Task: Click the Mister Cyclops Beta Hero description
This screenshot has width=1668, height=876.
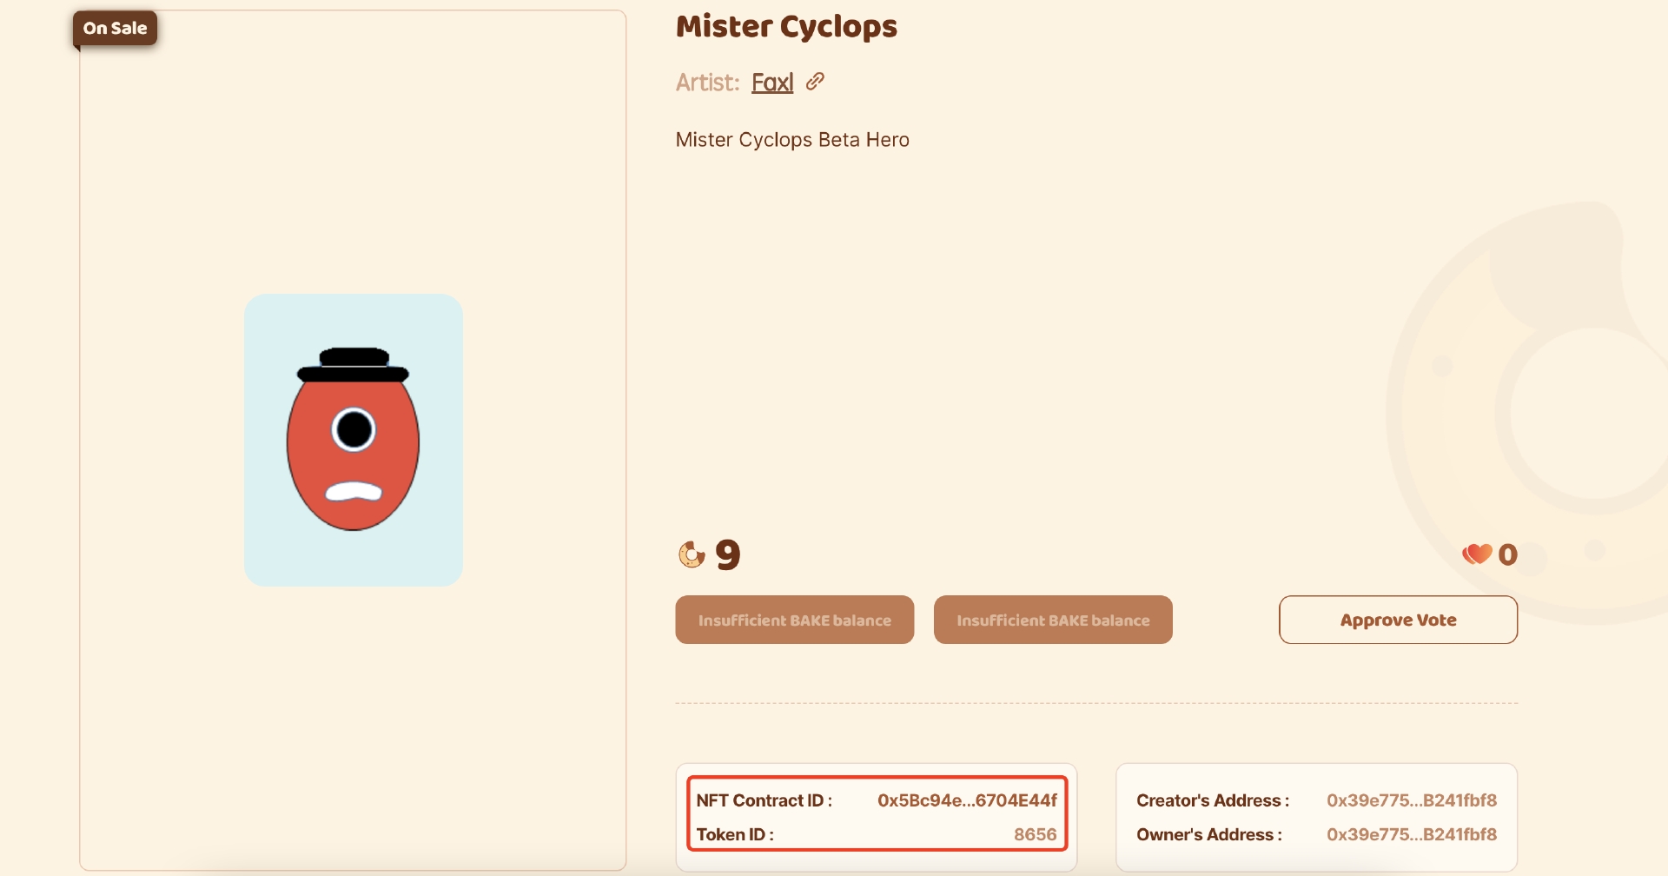Action: click(x=792, y=140)
